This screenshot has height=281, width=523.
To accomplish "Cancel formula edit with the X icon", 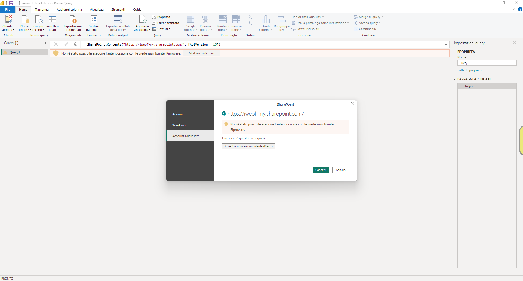I will point(56,44).
